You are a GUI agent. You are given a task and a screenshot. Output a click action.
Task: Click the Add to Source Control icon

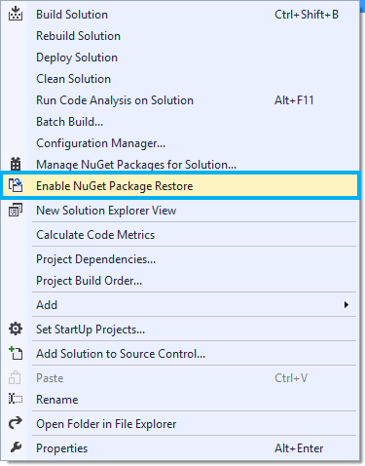[16, 353]
